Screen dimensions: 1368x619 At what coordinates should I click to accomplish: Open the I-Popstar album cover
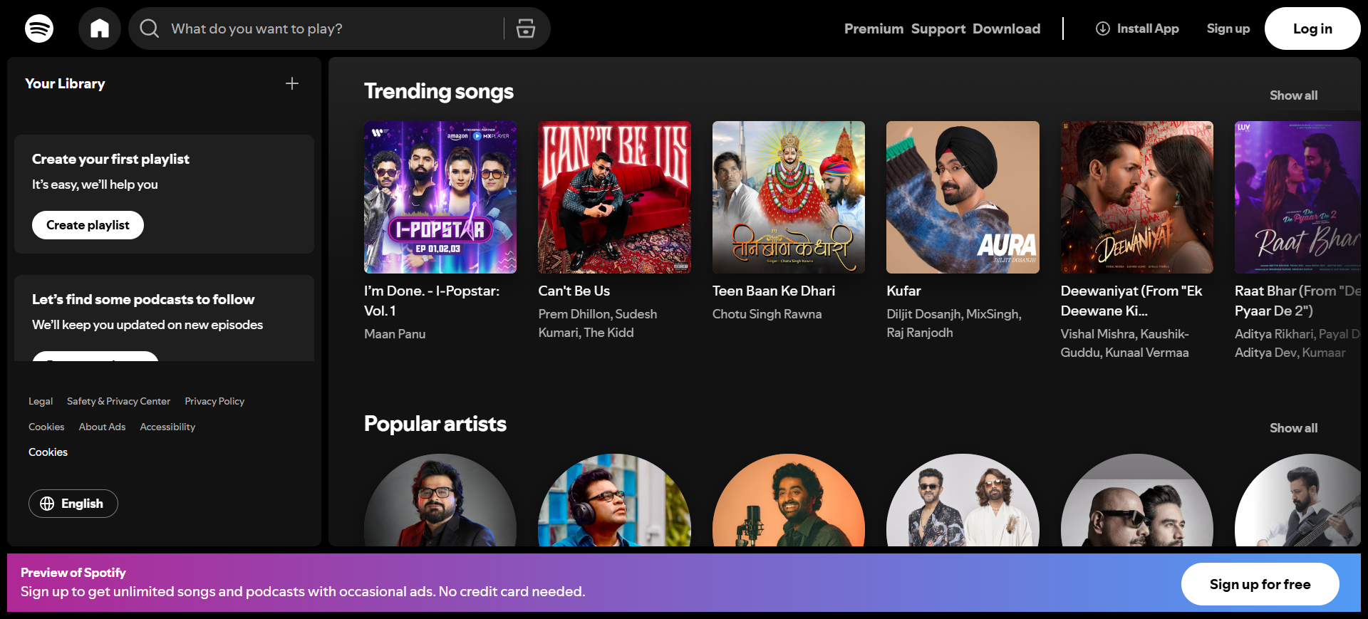(440, 197)
